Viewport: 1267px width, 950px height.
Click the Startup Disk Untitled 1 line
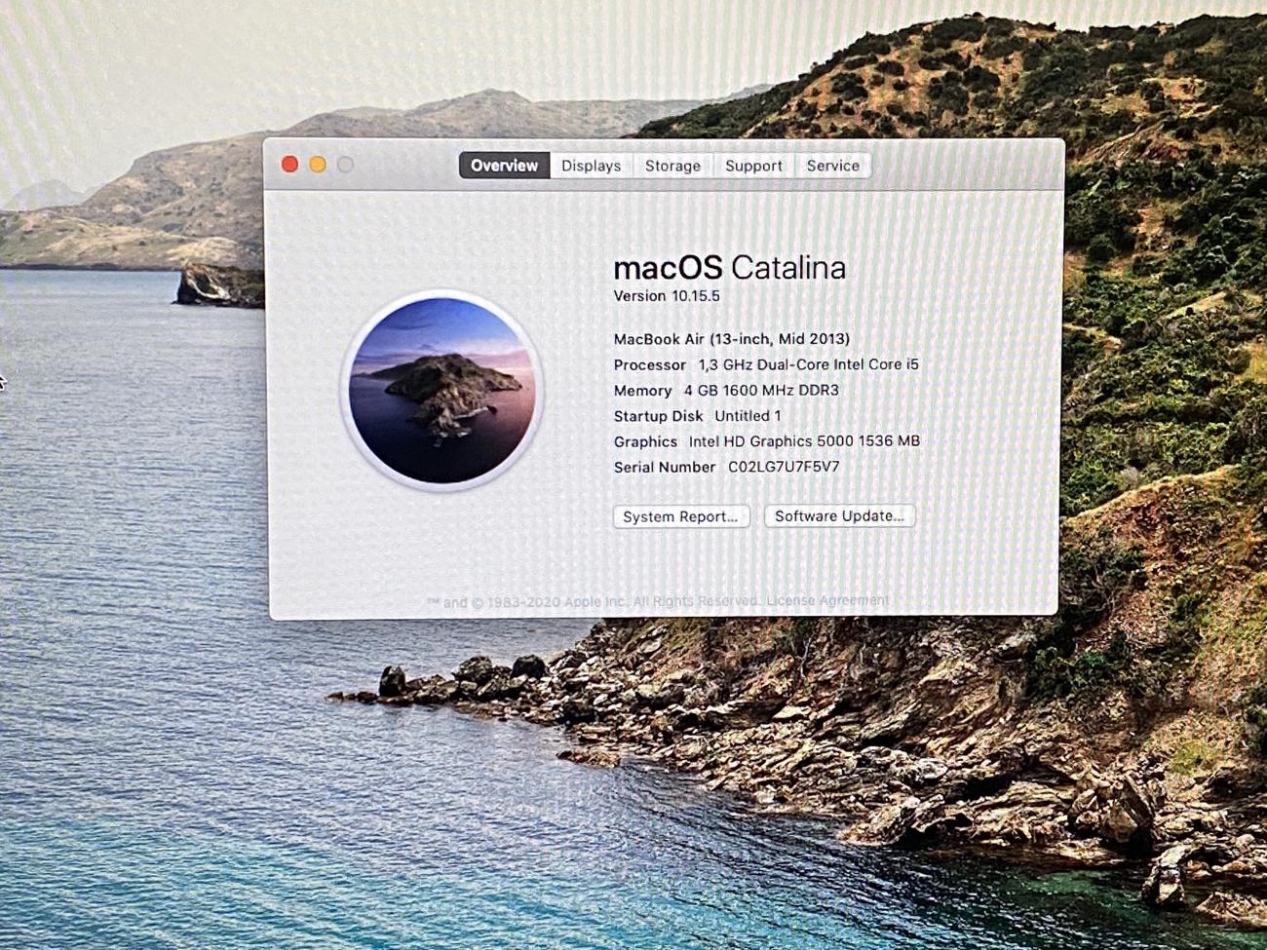[697, 416]
